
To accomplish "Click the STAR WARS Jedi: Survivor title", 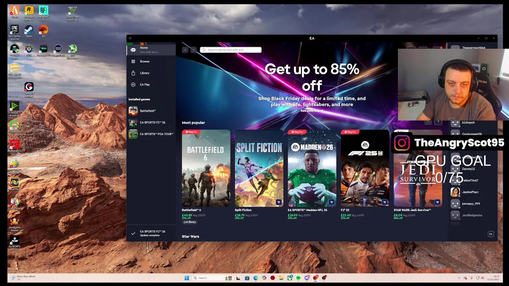I will pyautogui.click(x=412, y=210).
